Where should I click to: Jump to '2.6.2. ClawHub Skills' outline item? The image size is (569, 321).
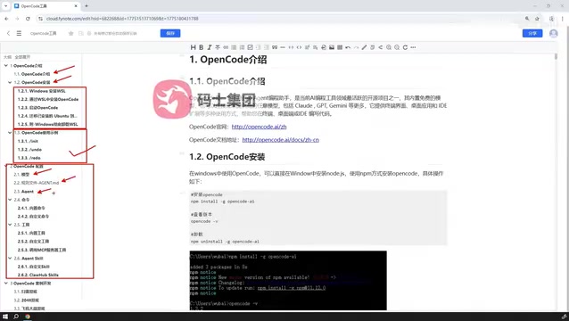[x=37, y=275]
